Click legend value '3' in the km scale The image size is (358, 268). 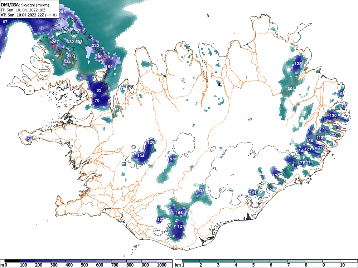point(218,265)
